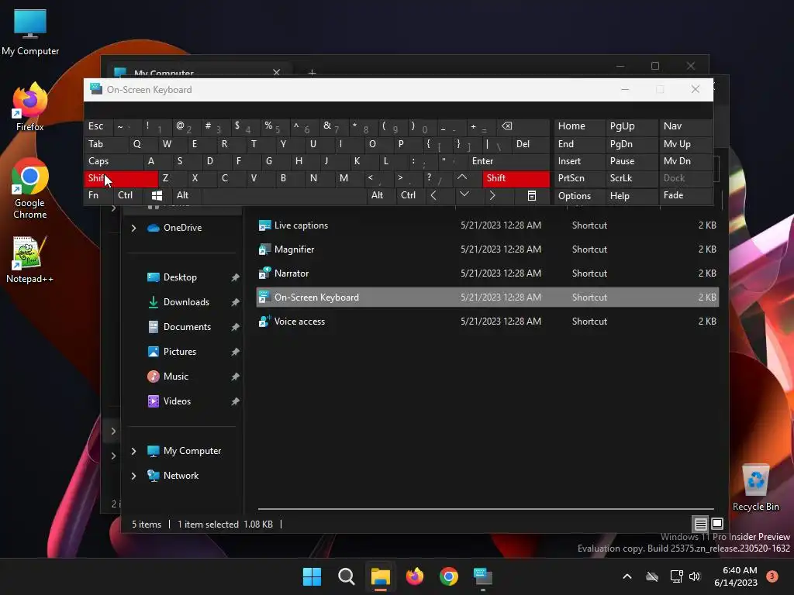Select On-Screen Keyboard shortcut file row
The width and height of the screenshot is (794, 595).
click(487, 297)
